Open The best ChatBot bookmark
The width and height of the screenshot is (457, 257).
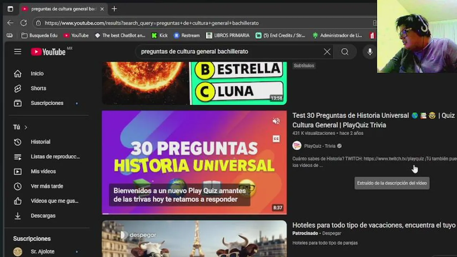pos(120,35)
